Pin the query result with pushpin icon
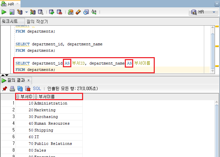 click(x=5, y=88)
